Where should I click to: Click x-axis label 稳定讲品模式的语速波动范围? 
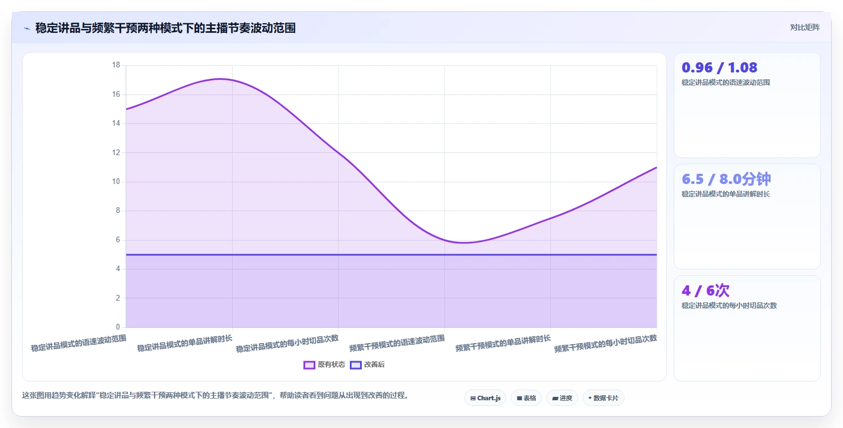click(79, 344)
